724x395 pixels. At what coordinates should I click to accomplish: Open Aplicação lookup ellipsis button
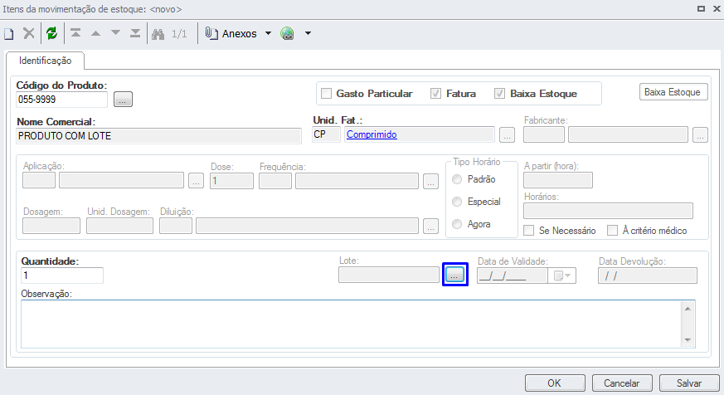pos(196,181)
